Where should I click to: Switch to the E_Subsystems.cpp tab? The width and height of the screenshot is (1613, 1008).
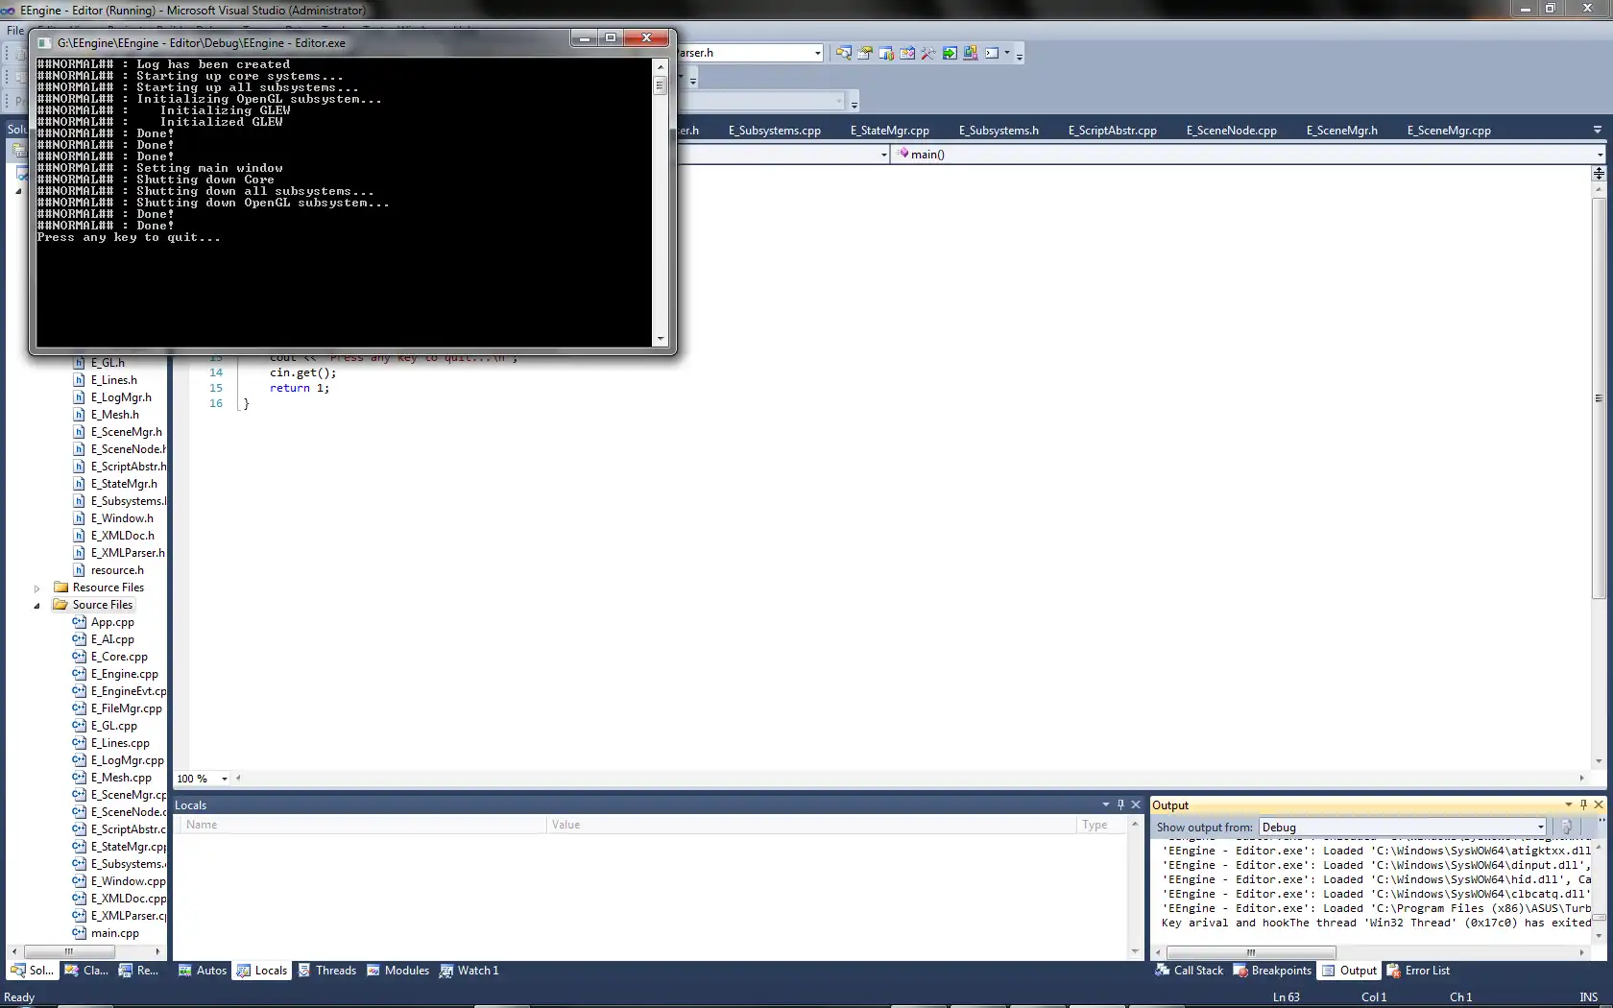(774, 131)
